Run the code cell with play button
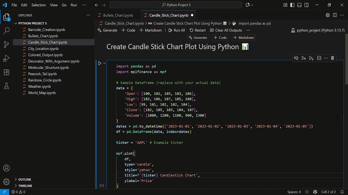 click(x=100, y=63)
